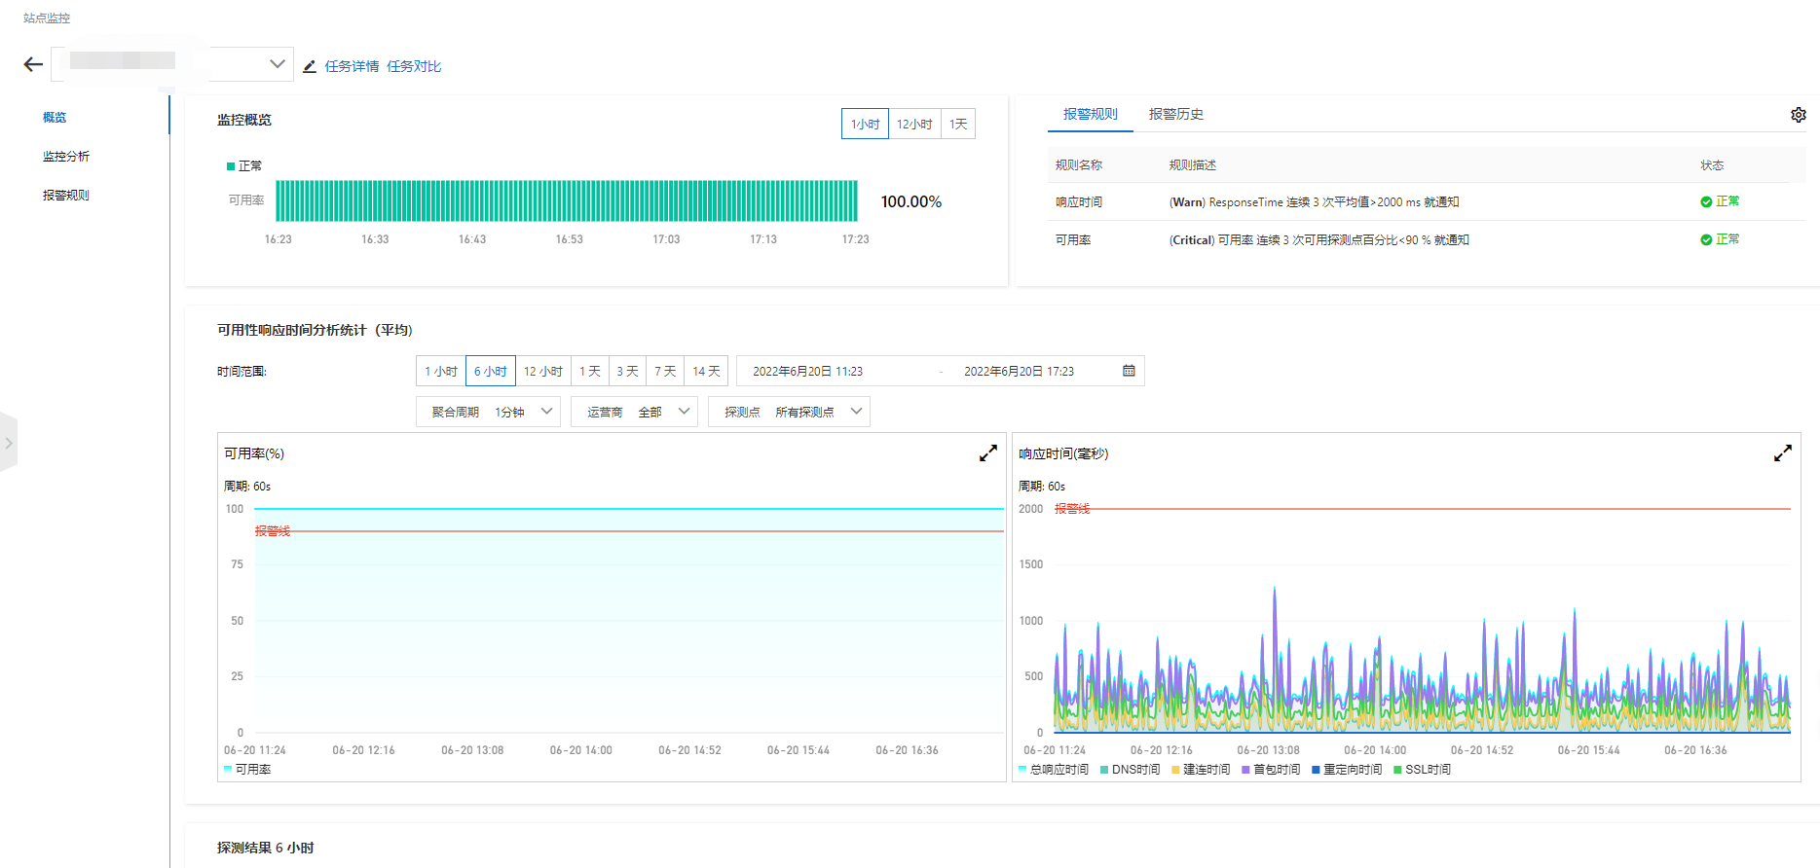
Task: Click the back arrow icon
Action: [x=33, y=65]
